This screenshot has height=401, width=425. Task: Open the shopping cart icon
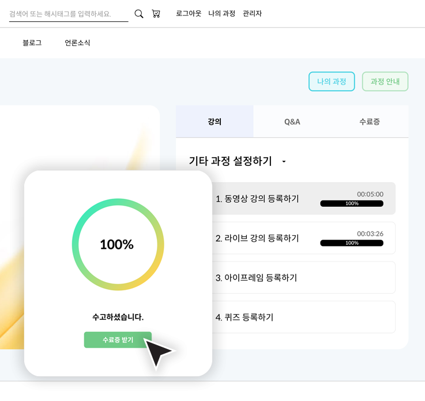(x=156, y=13)
